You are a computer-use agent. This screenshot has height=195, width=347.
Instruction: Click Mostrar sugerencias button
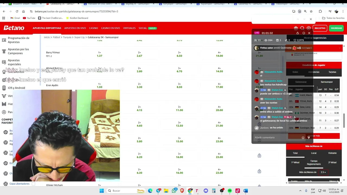click(315, 38)
